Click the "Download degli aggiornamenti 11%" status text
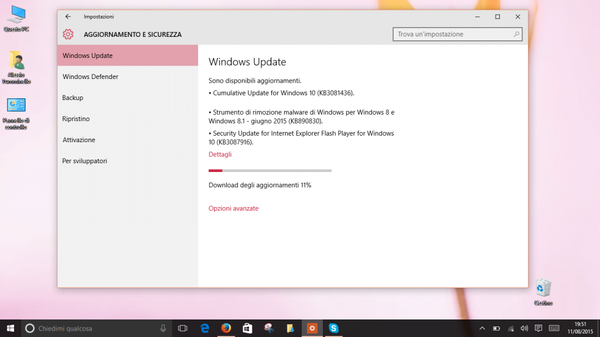The width and height of the screenshot is (600, 337). [260, 185]
